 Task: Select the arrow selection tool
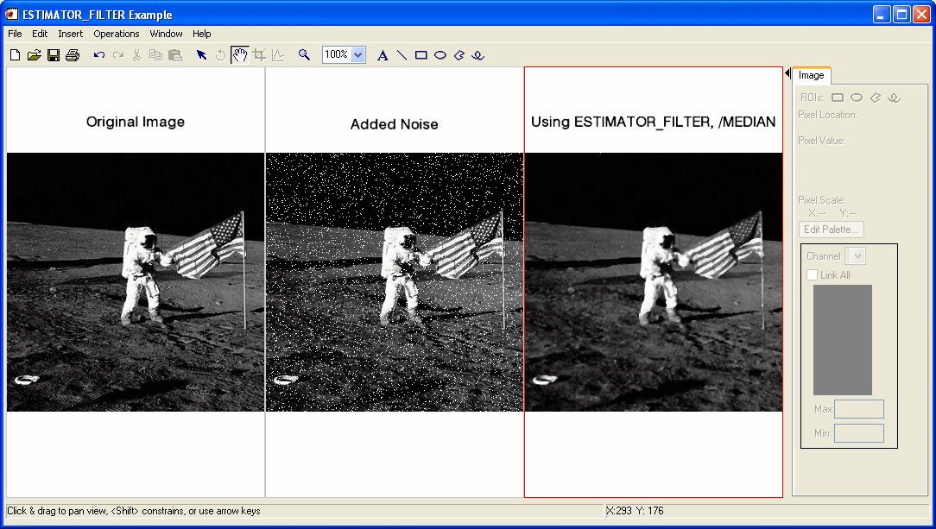pos(202,55)
